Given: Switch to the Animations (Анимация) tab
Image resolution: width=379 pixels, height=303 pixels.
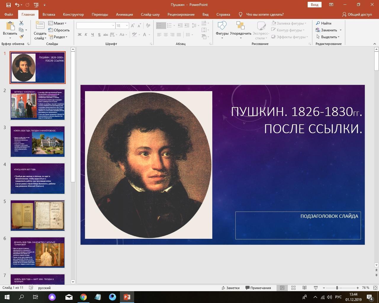Looking at the screenshot, I should pos(124,14).
